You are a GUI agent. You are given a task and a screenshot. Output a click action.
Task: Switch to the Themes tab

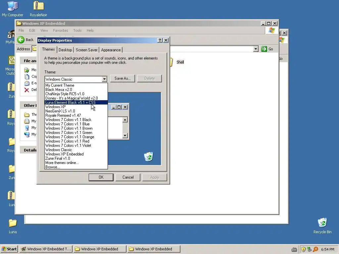(48, 50)
